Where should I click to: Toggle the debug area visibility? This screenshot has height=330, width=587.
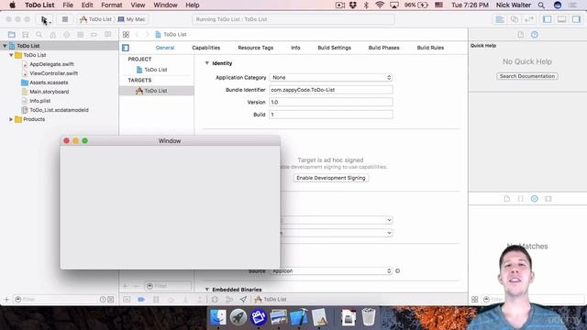click(562, 19)
